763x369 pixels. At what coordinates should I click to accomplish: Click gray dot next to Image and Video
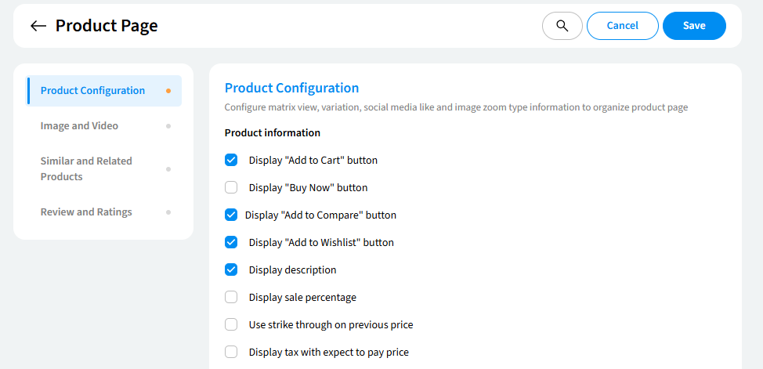pos(168,126)
